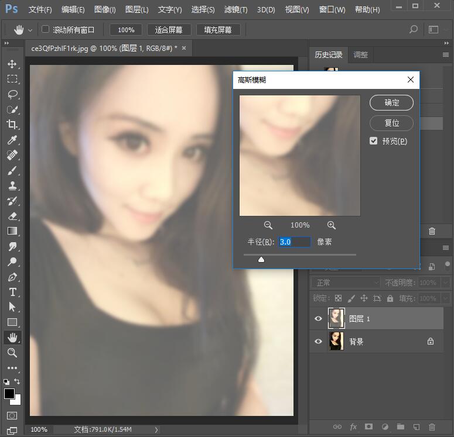The height and width of the screenshot is (437, 454).
Task: Select the Dodge tool
Action: (12, 261)
